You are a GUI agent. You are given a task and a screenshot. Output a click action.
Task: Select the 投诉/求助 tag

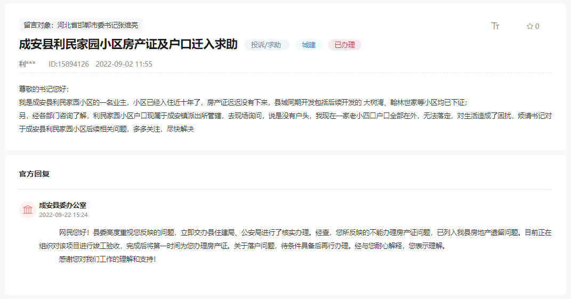point(266,45)
